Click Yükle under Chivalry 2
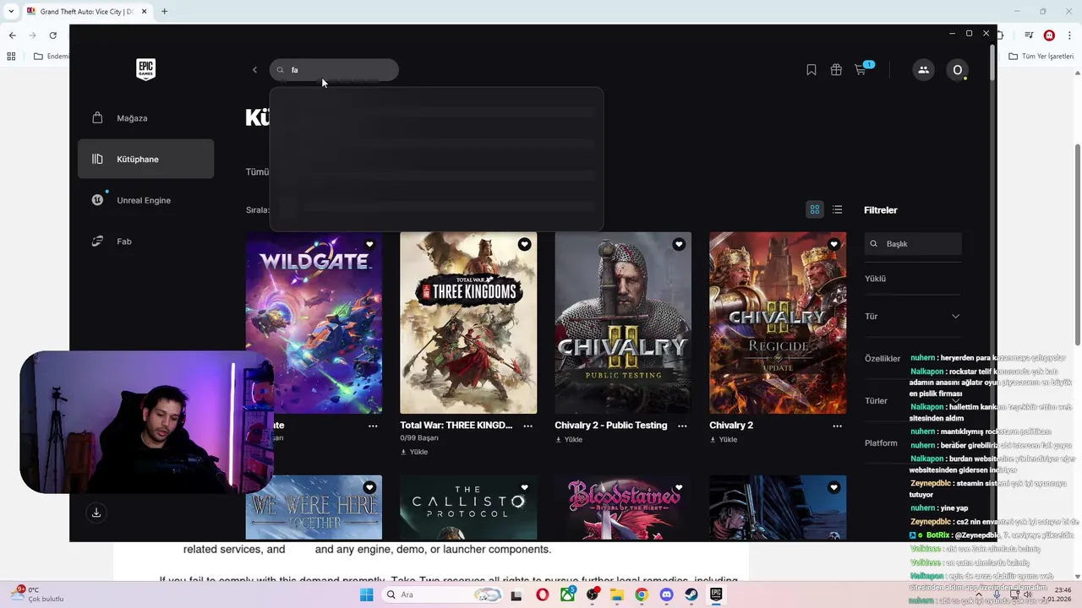Screen dimensions: 1082x608 [x=724, y=440]
